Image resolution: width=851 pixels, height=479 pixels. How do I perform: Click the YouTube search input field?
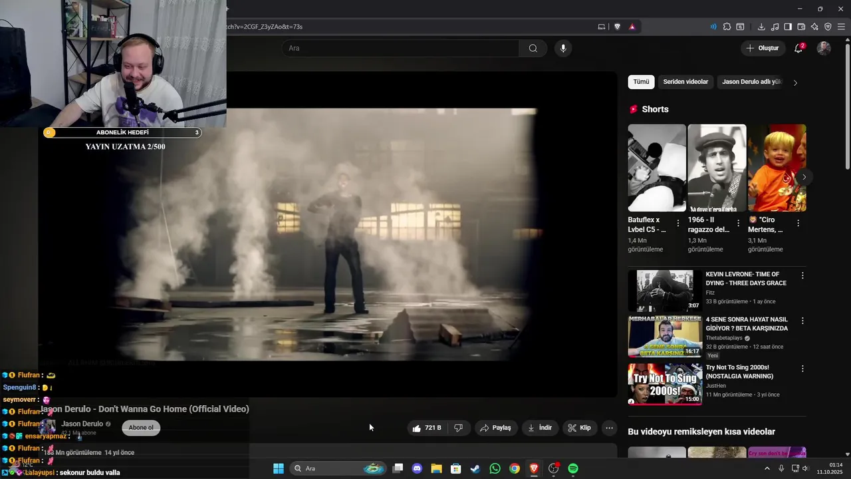tap(400, 48)
